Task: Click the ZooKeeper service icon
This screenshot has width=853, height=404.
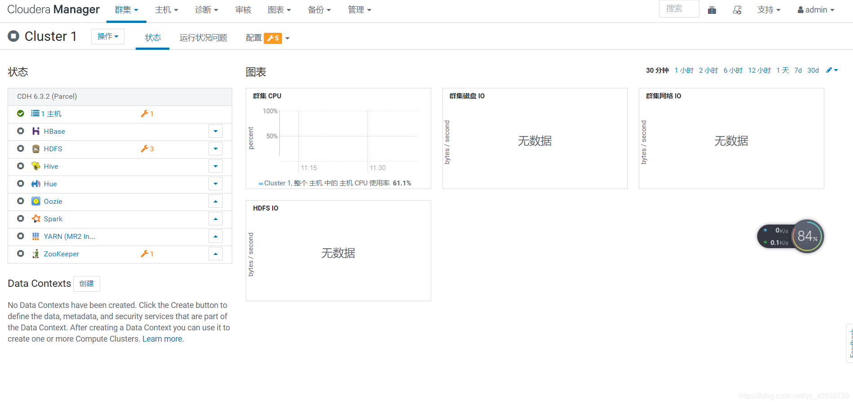Action: point(36,254)
